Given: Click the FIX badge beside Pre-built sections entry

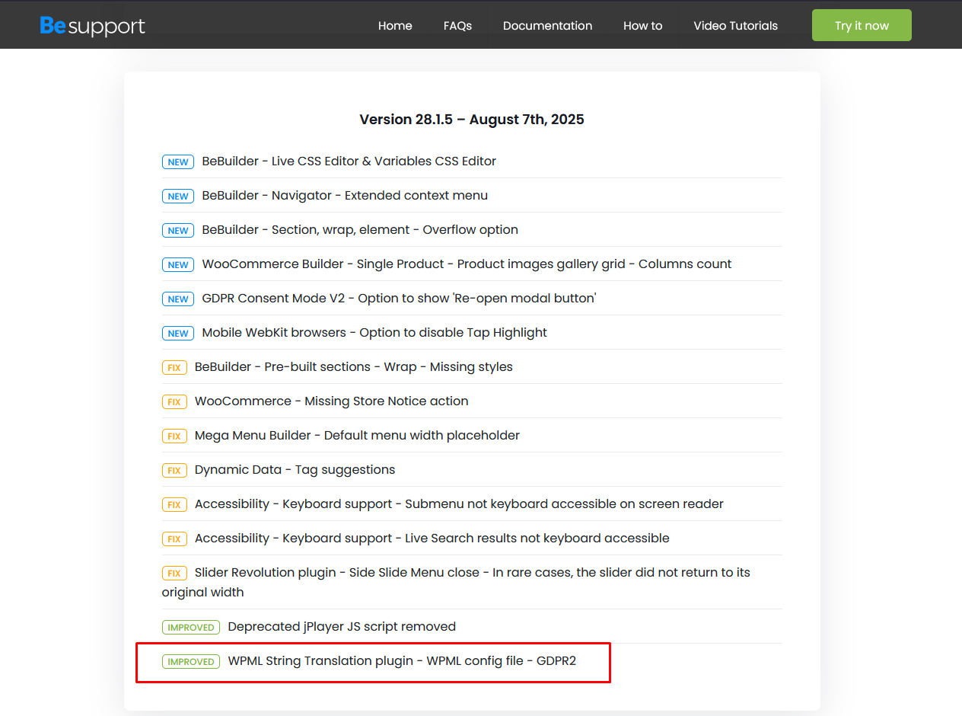Looking at the screenshot, I should pos(174,368).
